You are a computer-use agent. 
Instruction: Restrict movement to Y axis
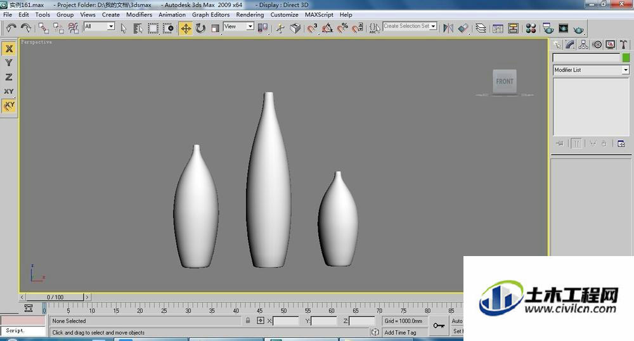(9, 63)
